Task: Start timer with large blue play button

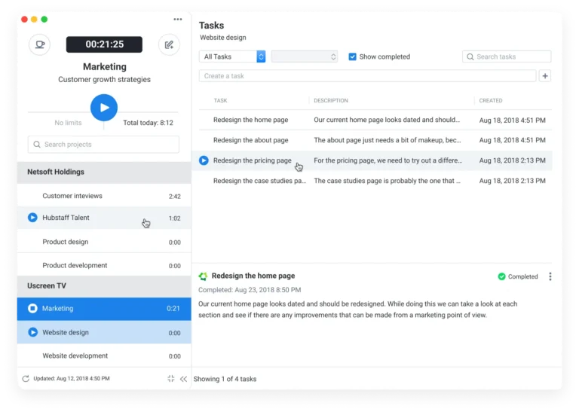Action: pos(104,108)
